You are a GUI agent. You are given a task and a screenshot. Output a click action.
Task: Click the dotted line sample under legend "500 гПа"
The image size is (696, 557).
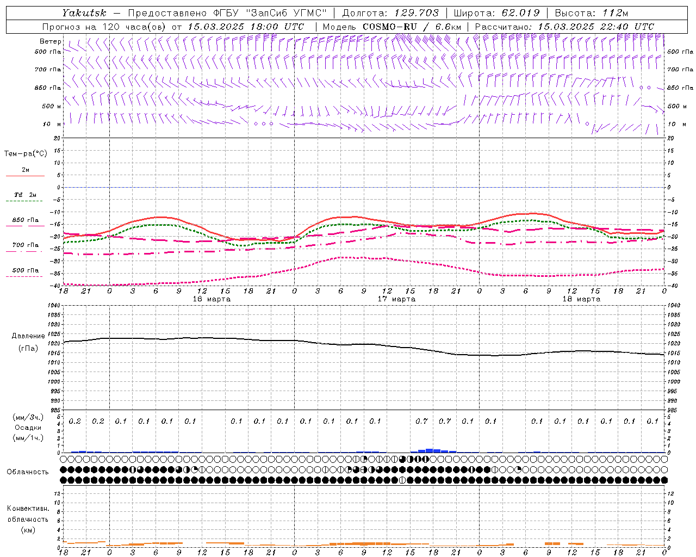[25, 276]
